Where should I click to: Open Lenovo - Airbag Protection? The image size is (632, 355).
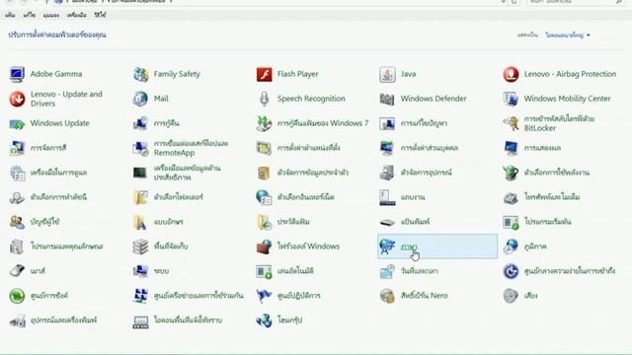tap(570, 74)
